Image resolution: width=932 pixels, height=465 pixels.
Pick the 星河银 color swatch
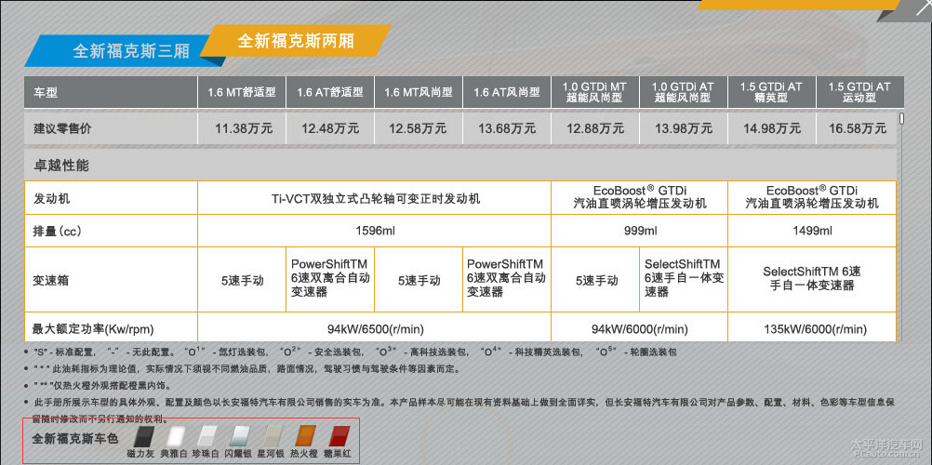pyautogui.click(x=272, y=436)
